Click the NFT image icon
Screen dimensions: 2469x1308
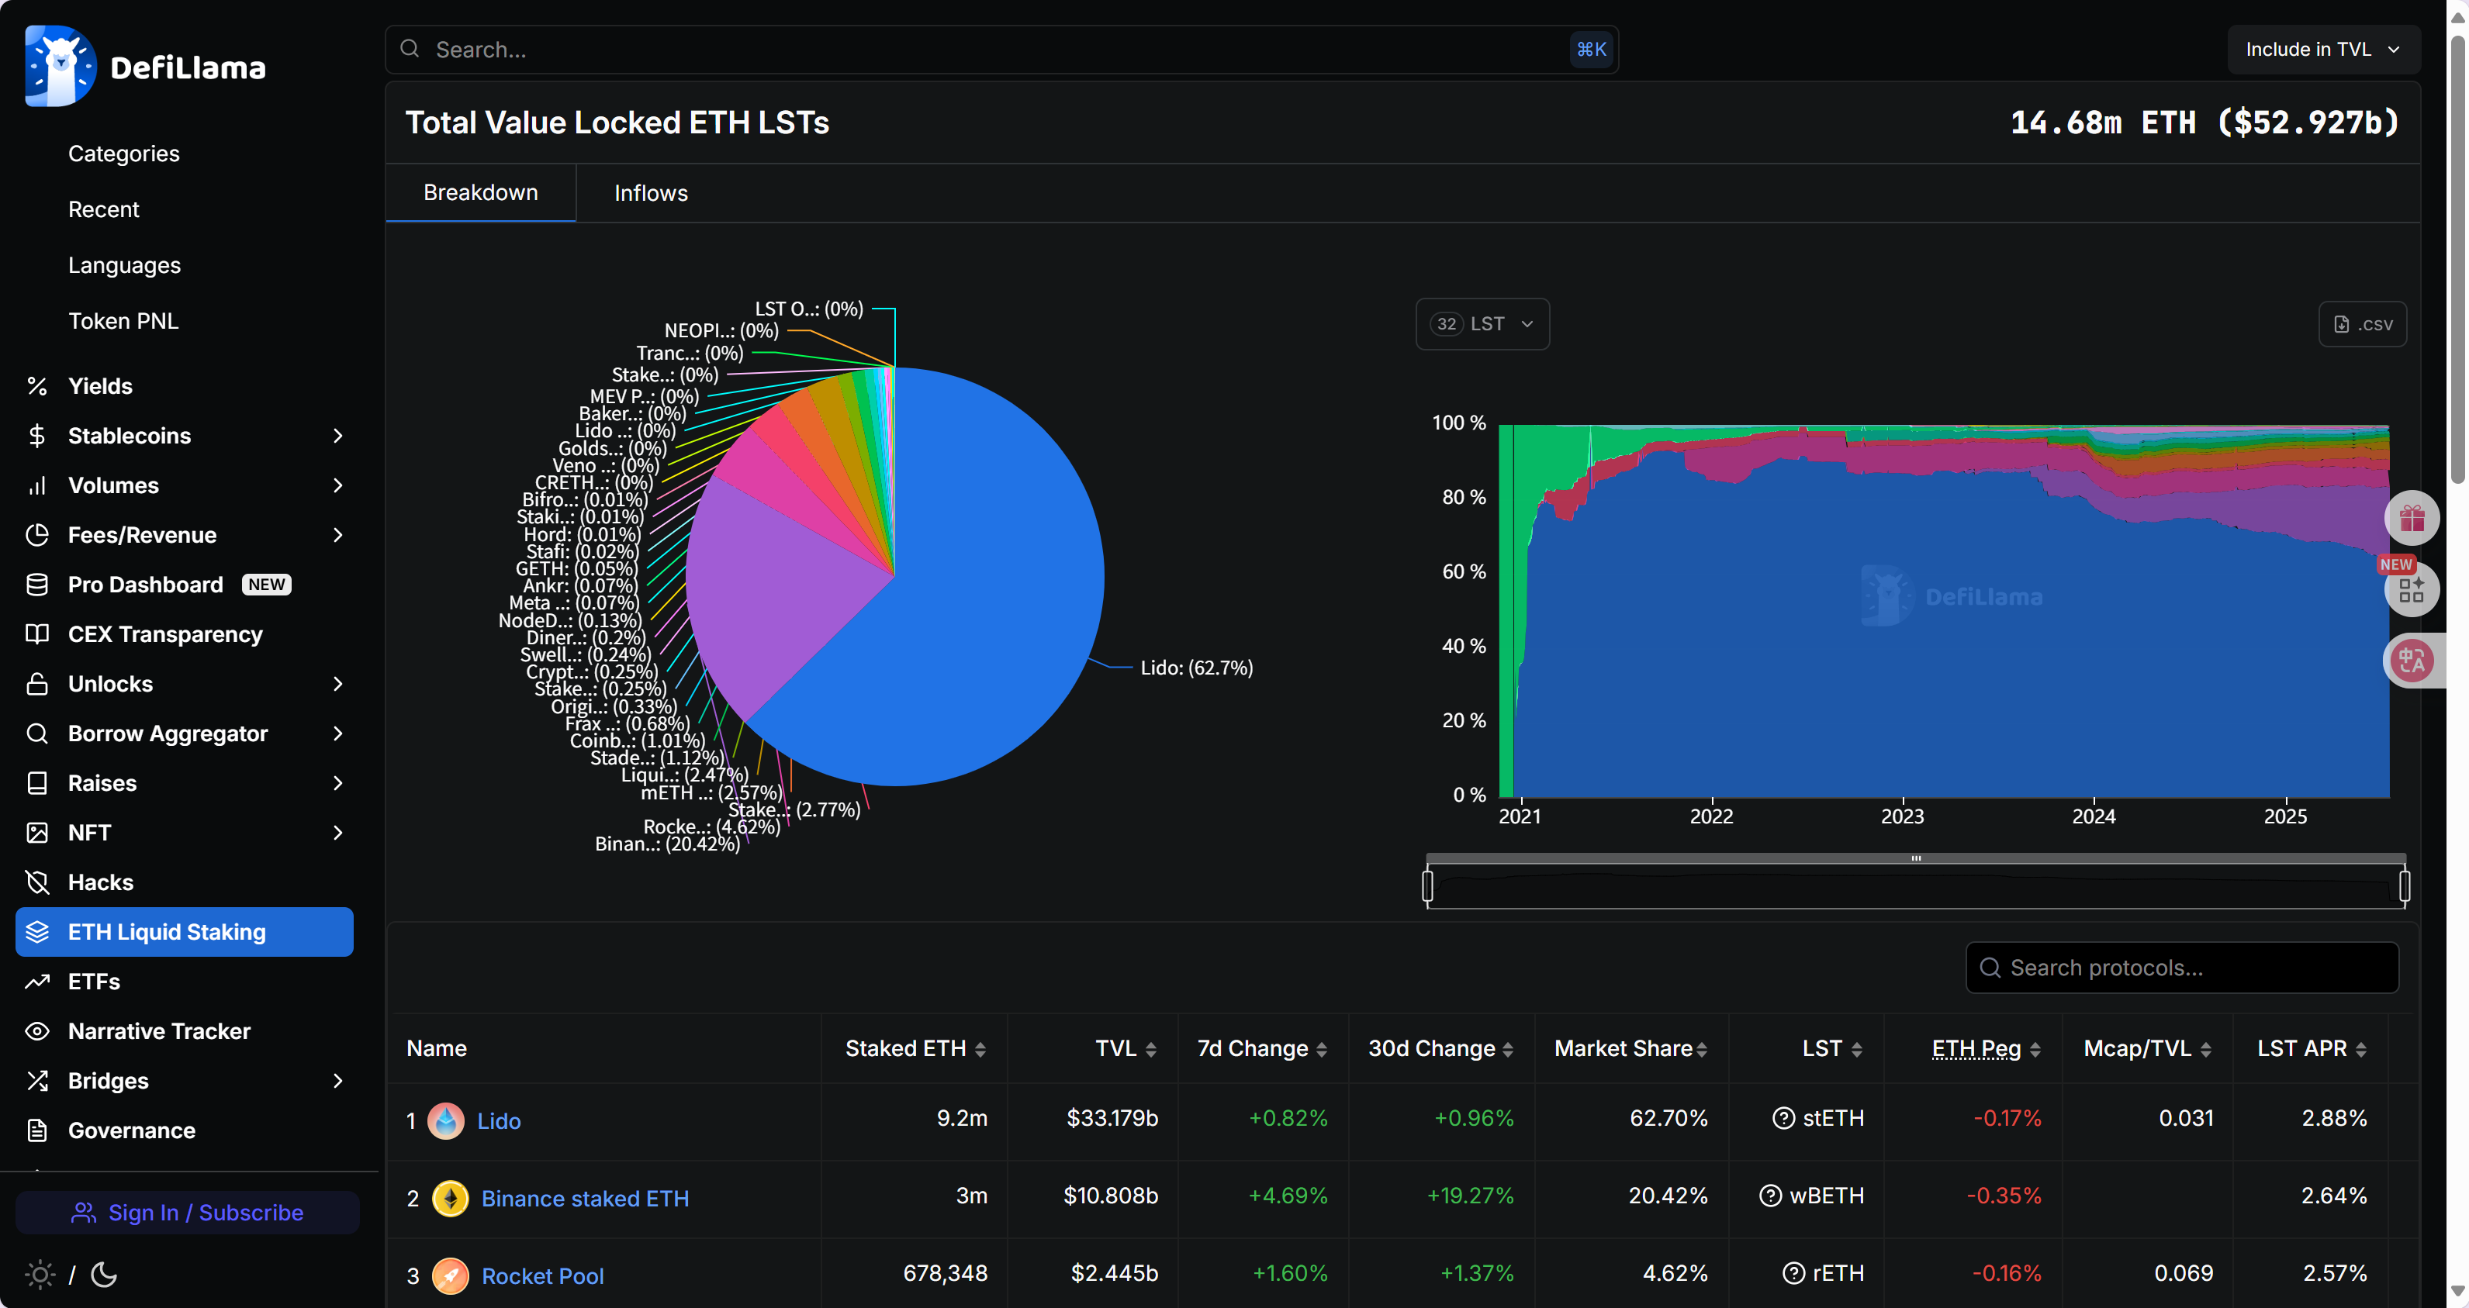[x=37, y=833]
